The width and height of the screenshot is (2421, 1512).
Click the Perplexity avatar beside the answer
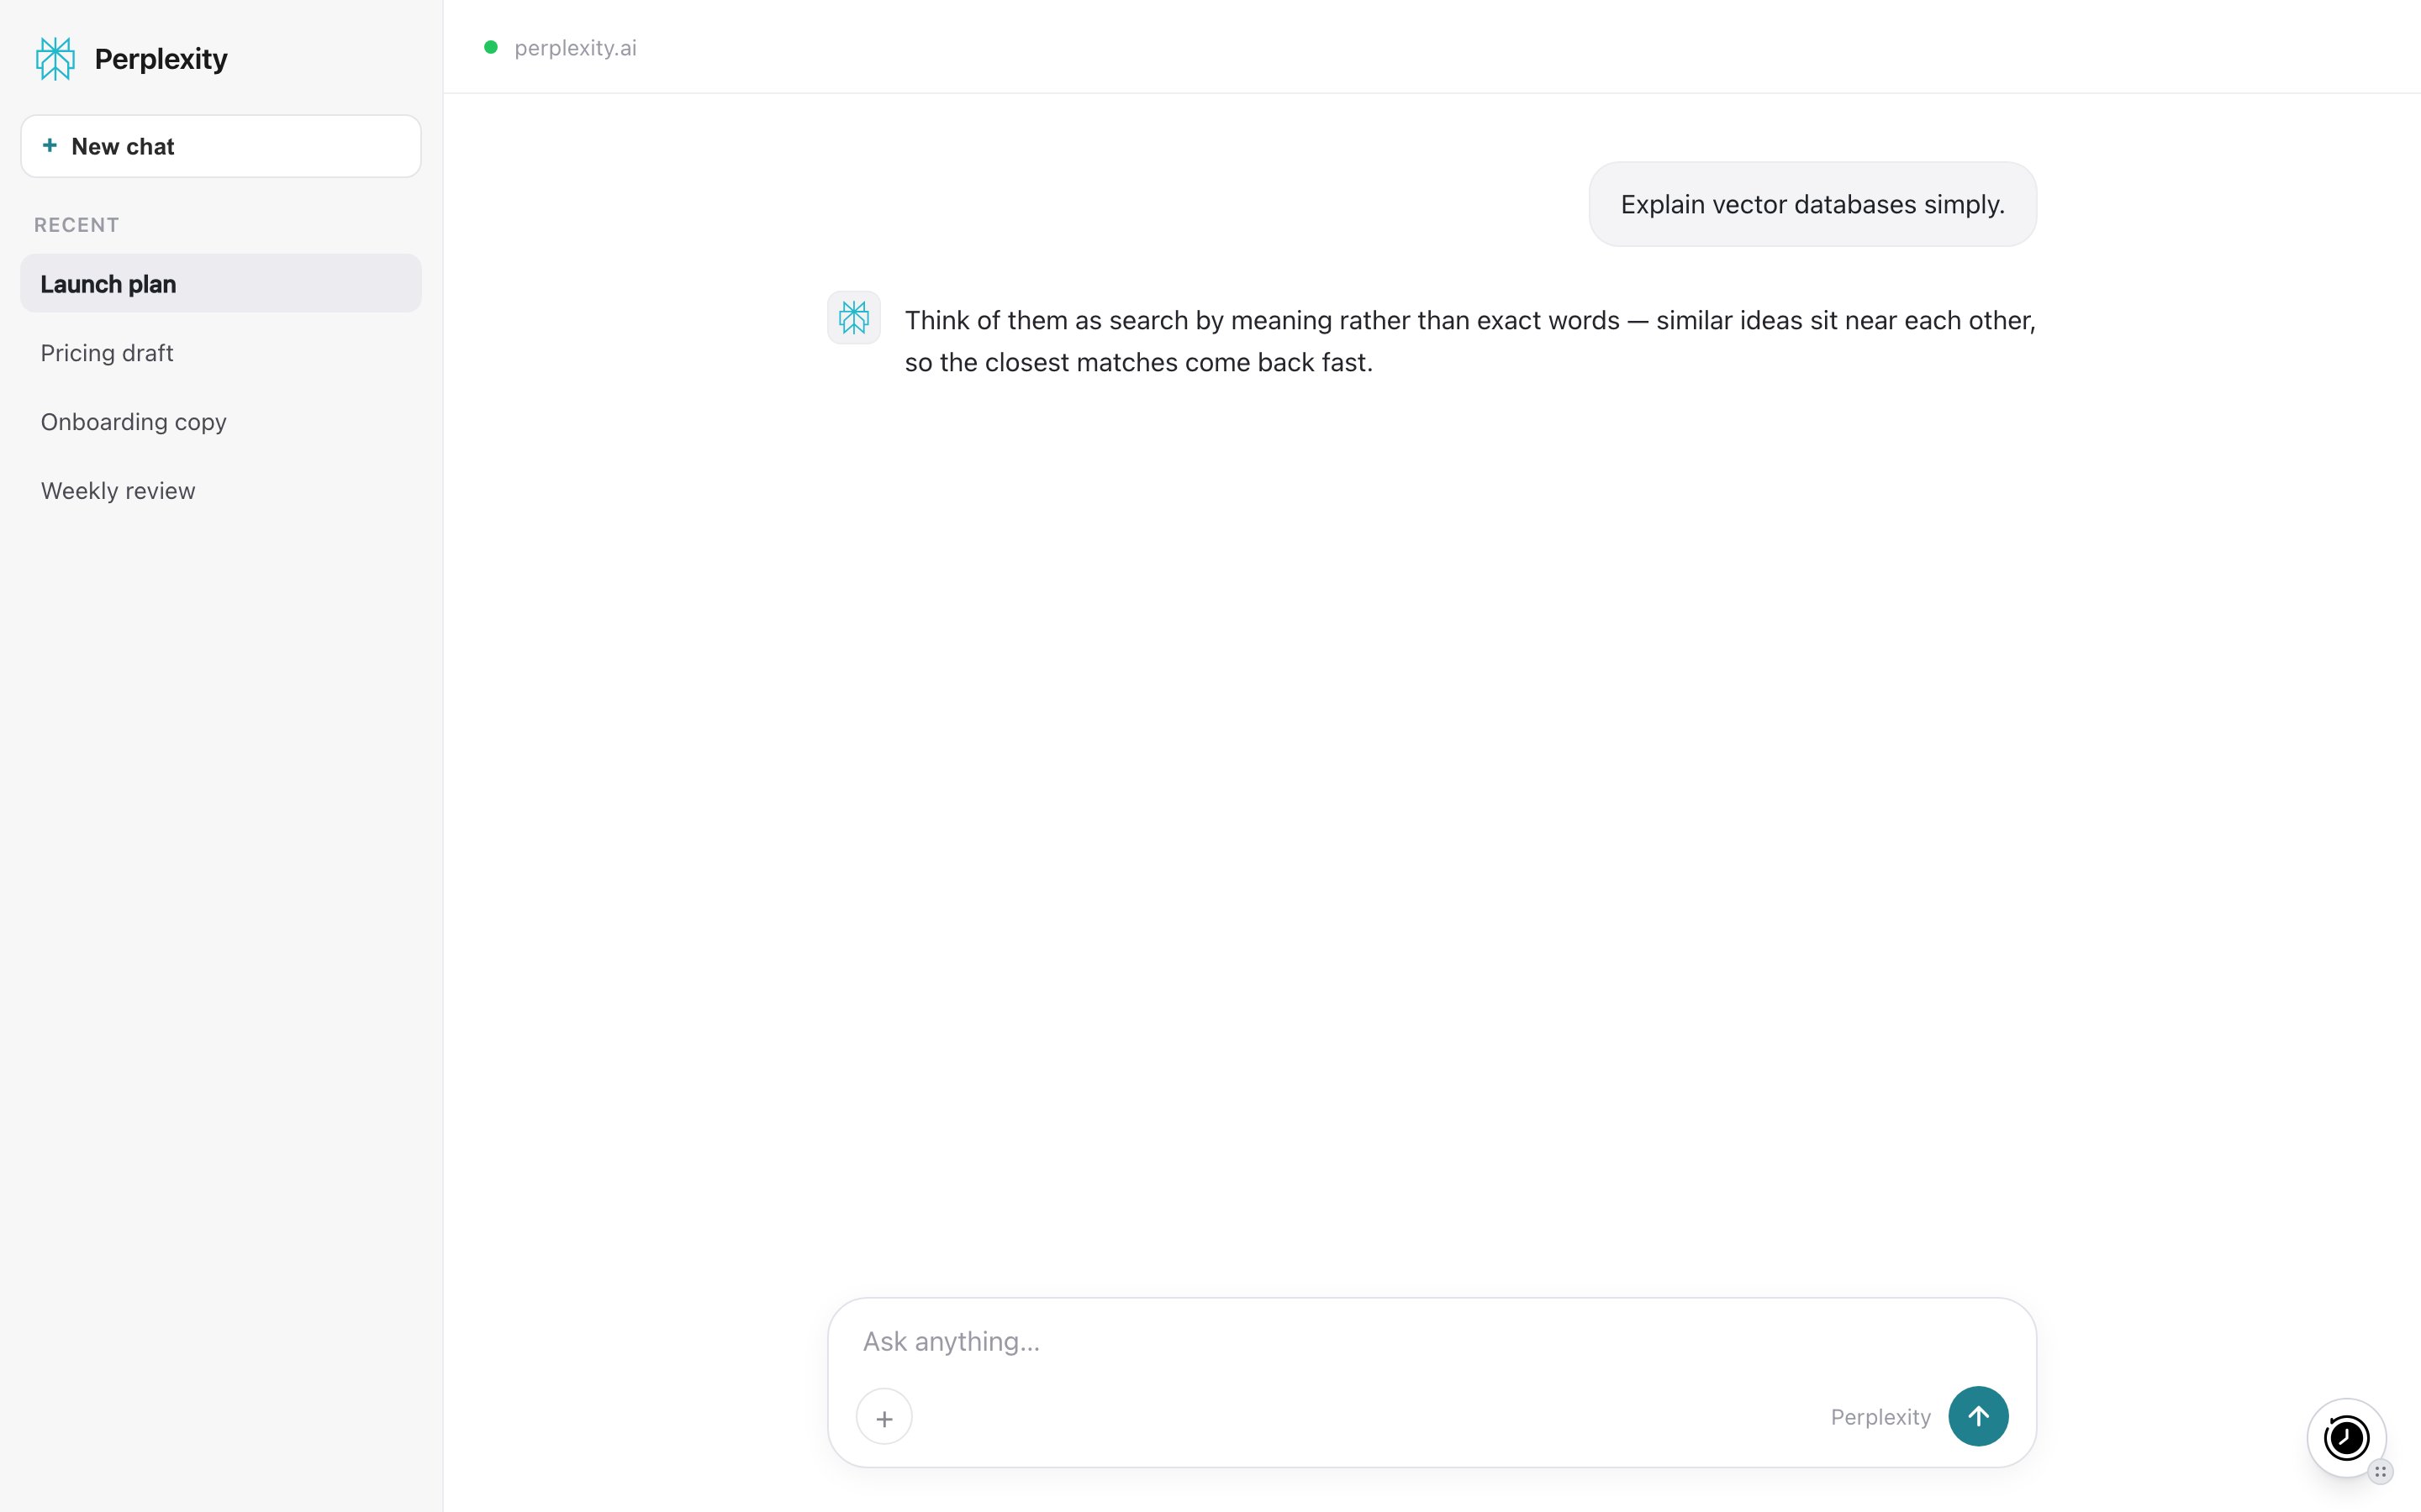[x=853, y=318]
